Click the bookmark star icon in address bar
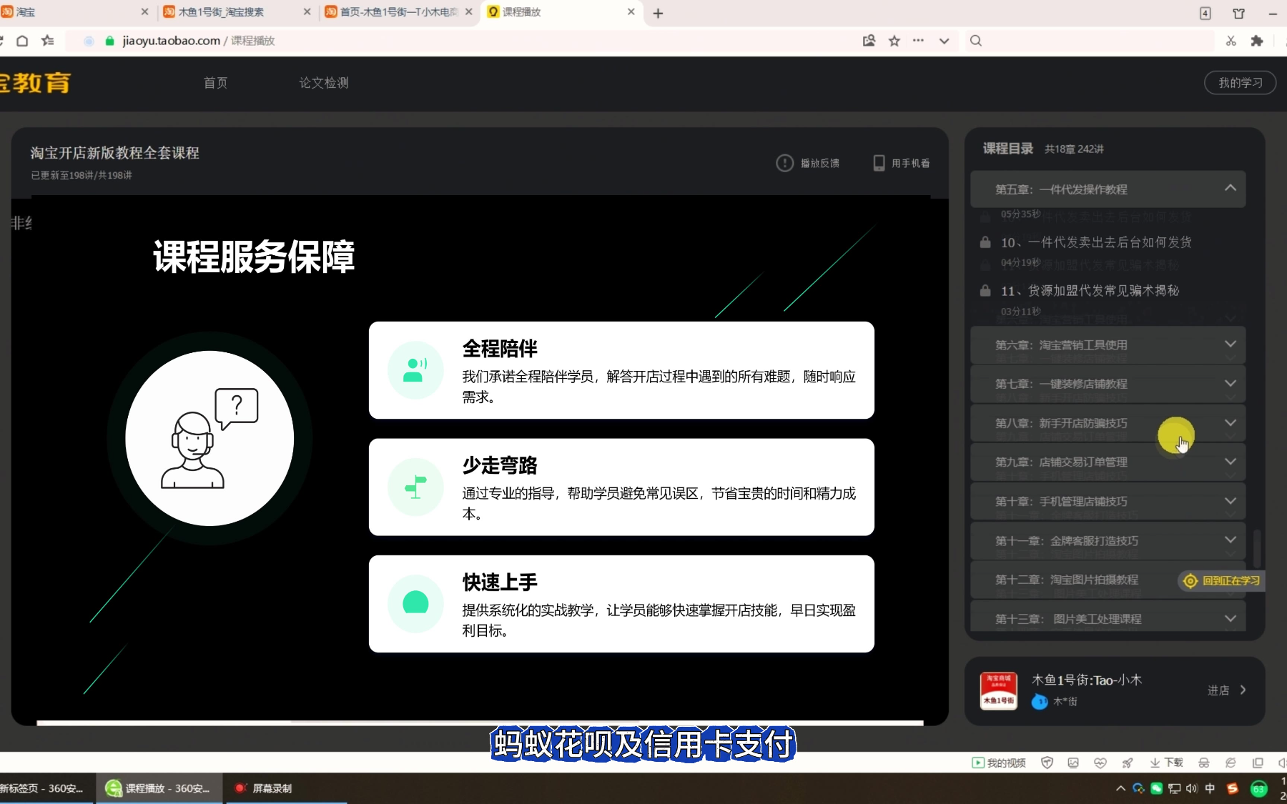Viewport: 1287px width, 804px height. click(894, 41)
